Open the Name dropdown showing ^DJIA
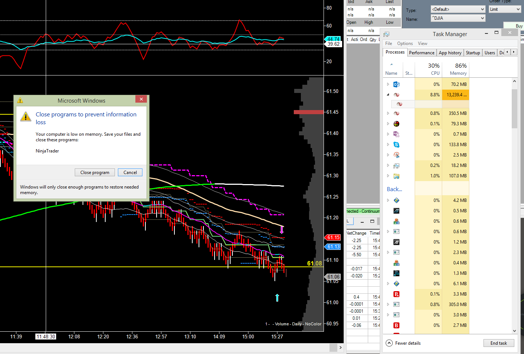Viewport: 524px width, 354px height. pyautogui.click(x=458, y=18)
